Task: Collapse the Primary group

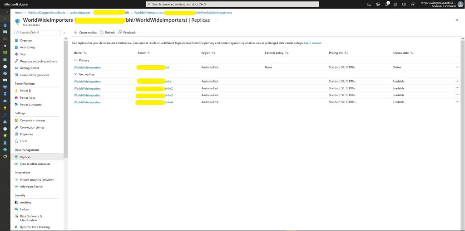Action: tap(75, 60)
